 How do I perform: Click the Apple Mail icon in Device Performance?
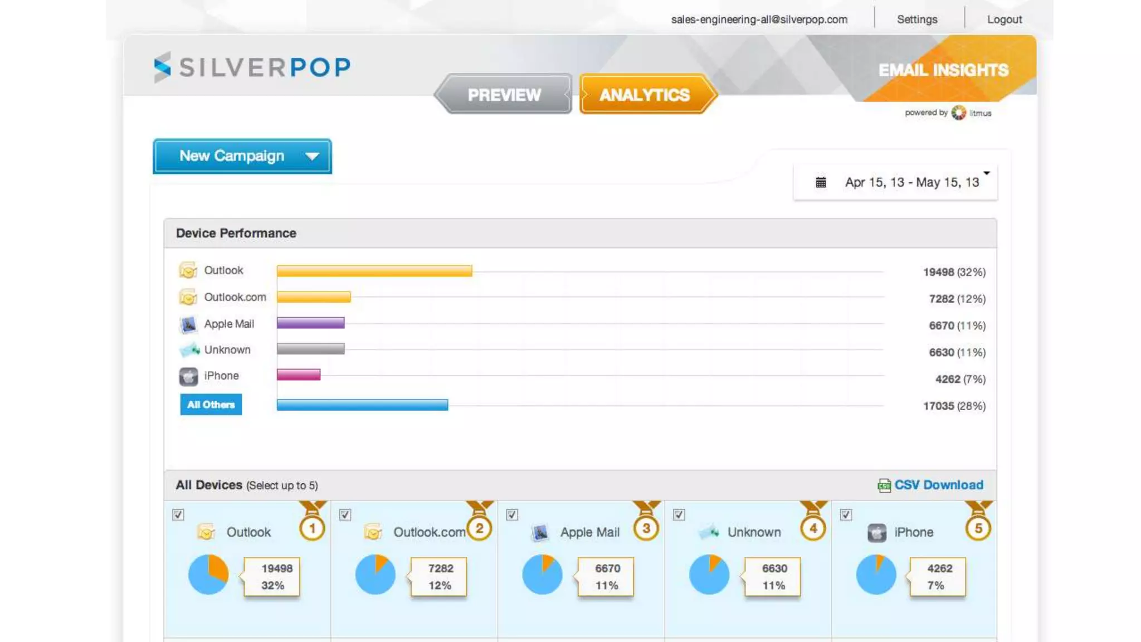click(x=188, y=324)
